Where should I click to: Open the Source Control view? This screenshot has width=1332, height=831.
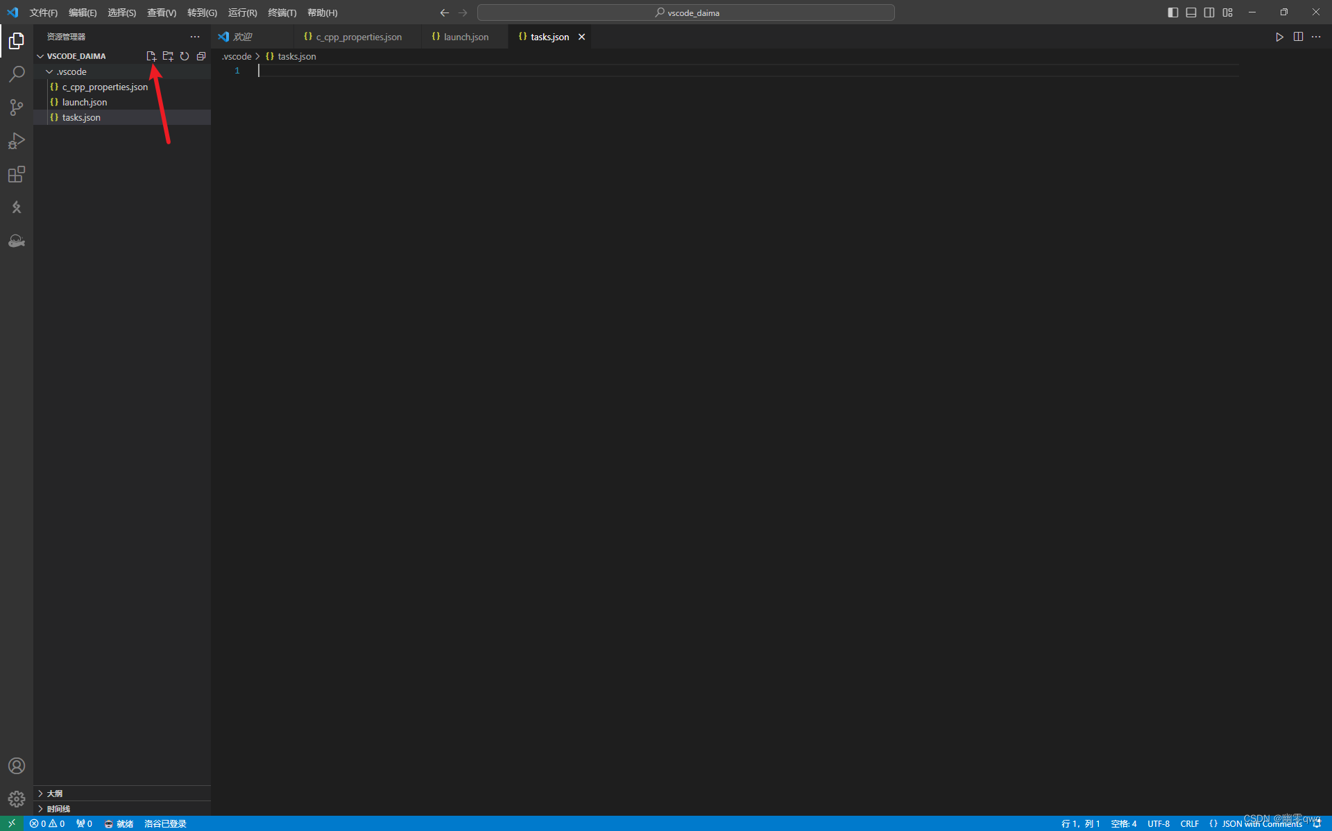tap(17, 108)
